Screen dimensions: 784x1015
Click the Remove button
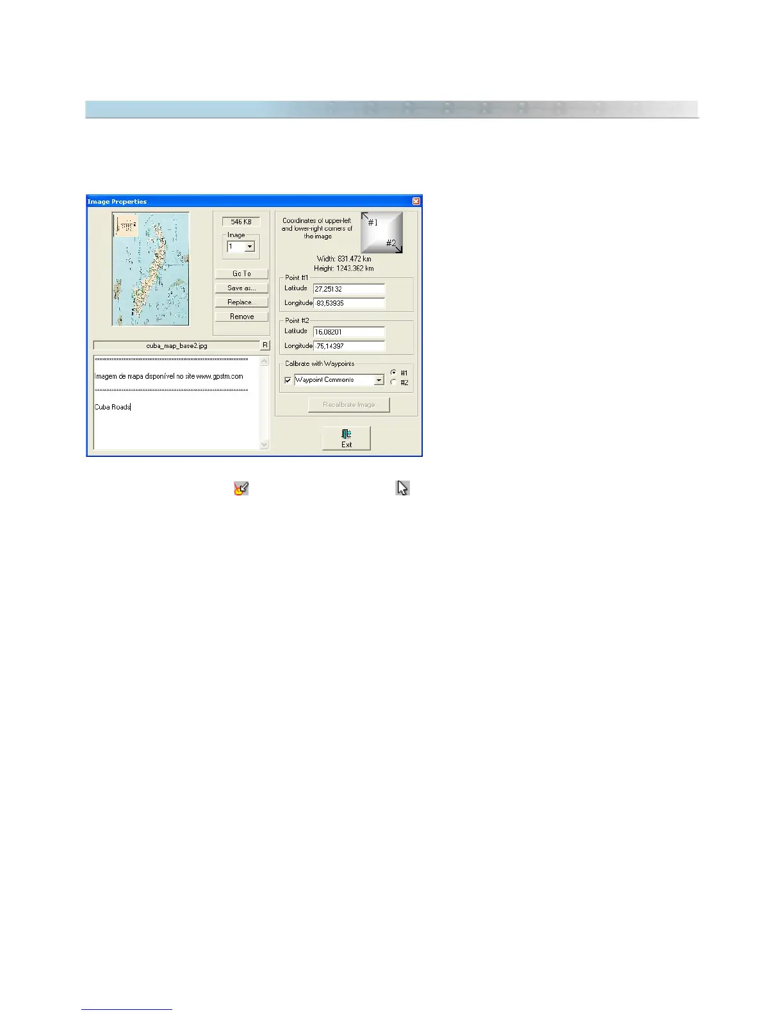[241, 317]
